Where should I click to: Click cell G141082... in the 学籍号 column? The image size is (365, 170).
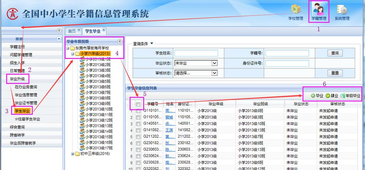pos(152,130)
